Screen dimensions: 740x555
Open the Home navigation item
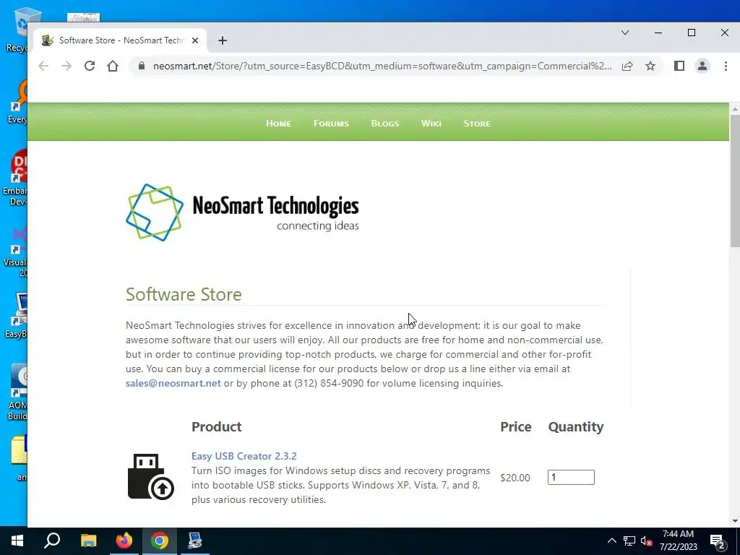point(278,123)
